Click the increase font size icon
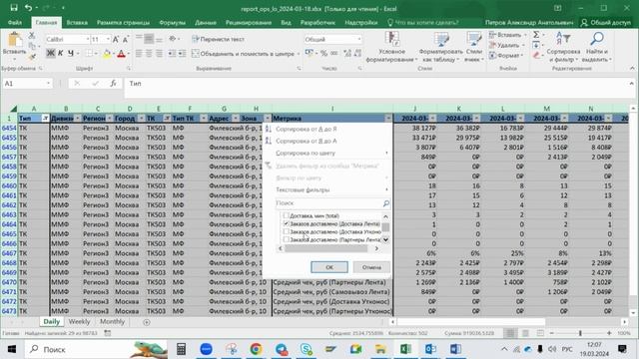Viewport: 639px width, 359px height. pos(116,40)
